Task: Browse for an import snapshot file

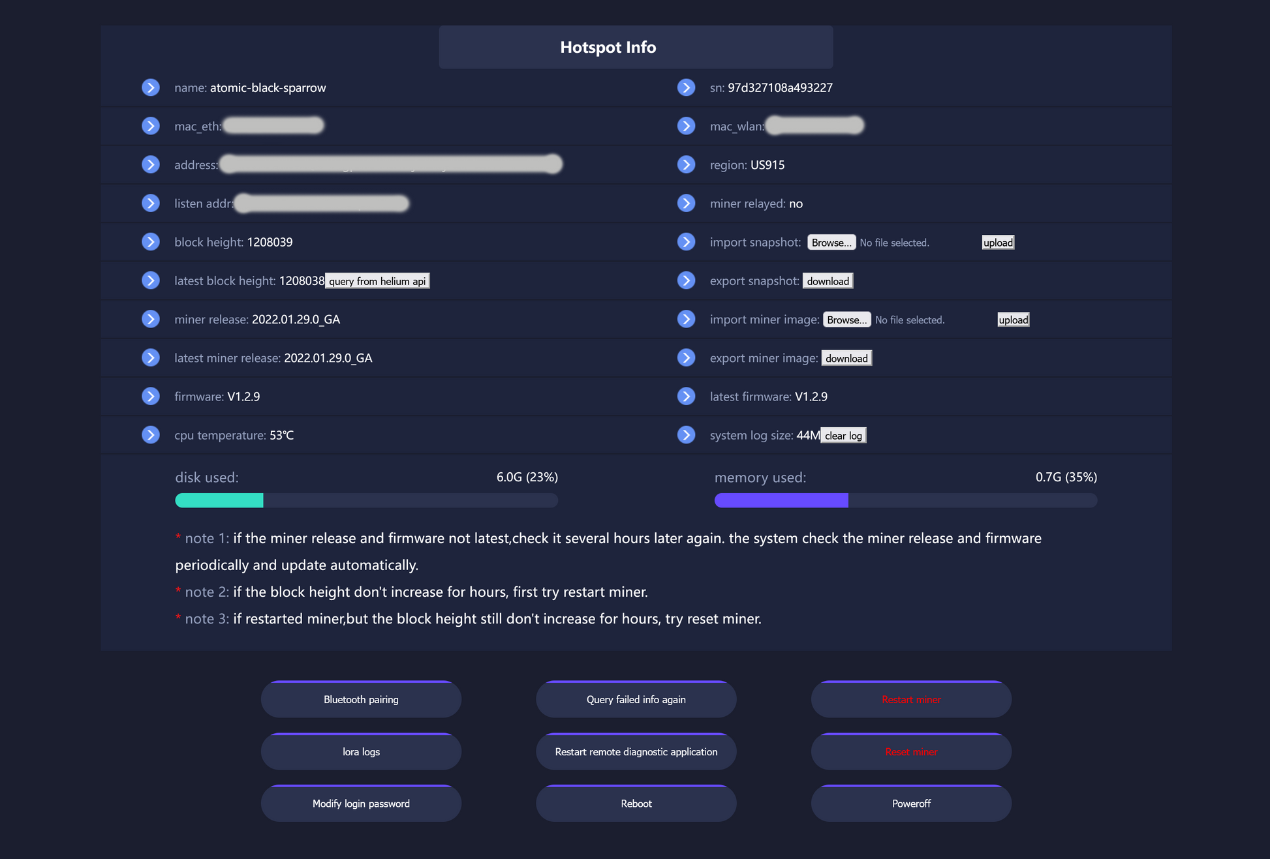Action: pyautogui.click(x=831, y=243)
